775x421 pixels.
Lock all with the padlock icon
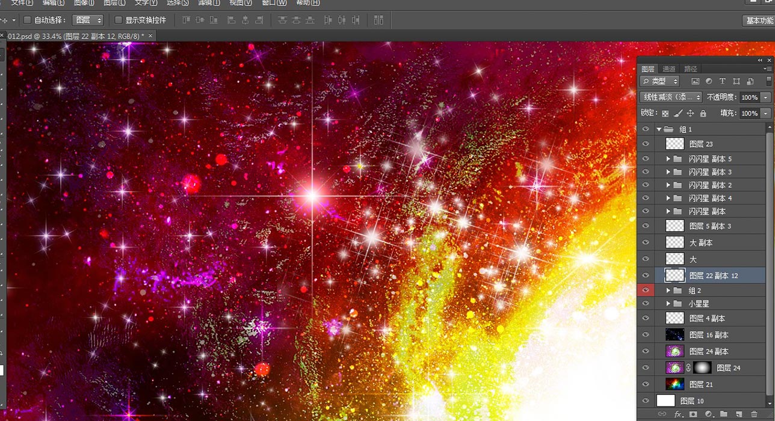(x=703, y=113)
